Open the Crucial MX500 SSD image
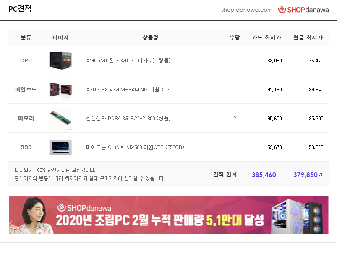This screenshot has width=337, height=256. click(x=60, y=147)
